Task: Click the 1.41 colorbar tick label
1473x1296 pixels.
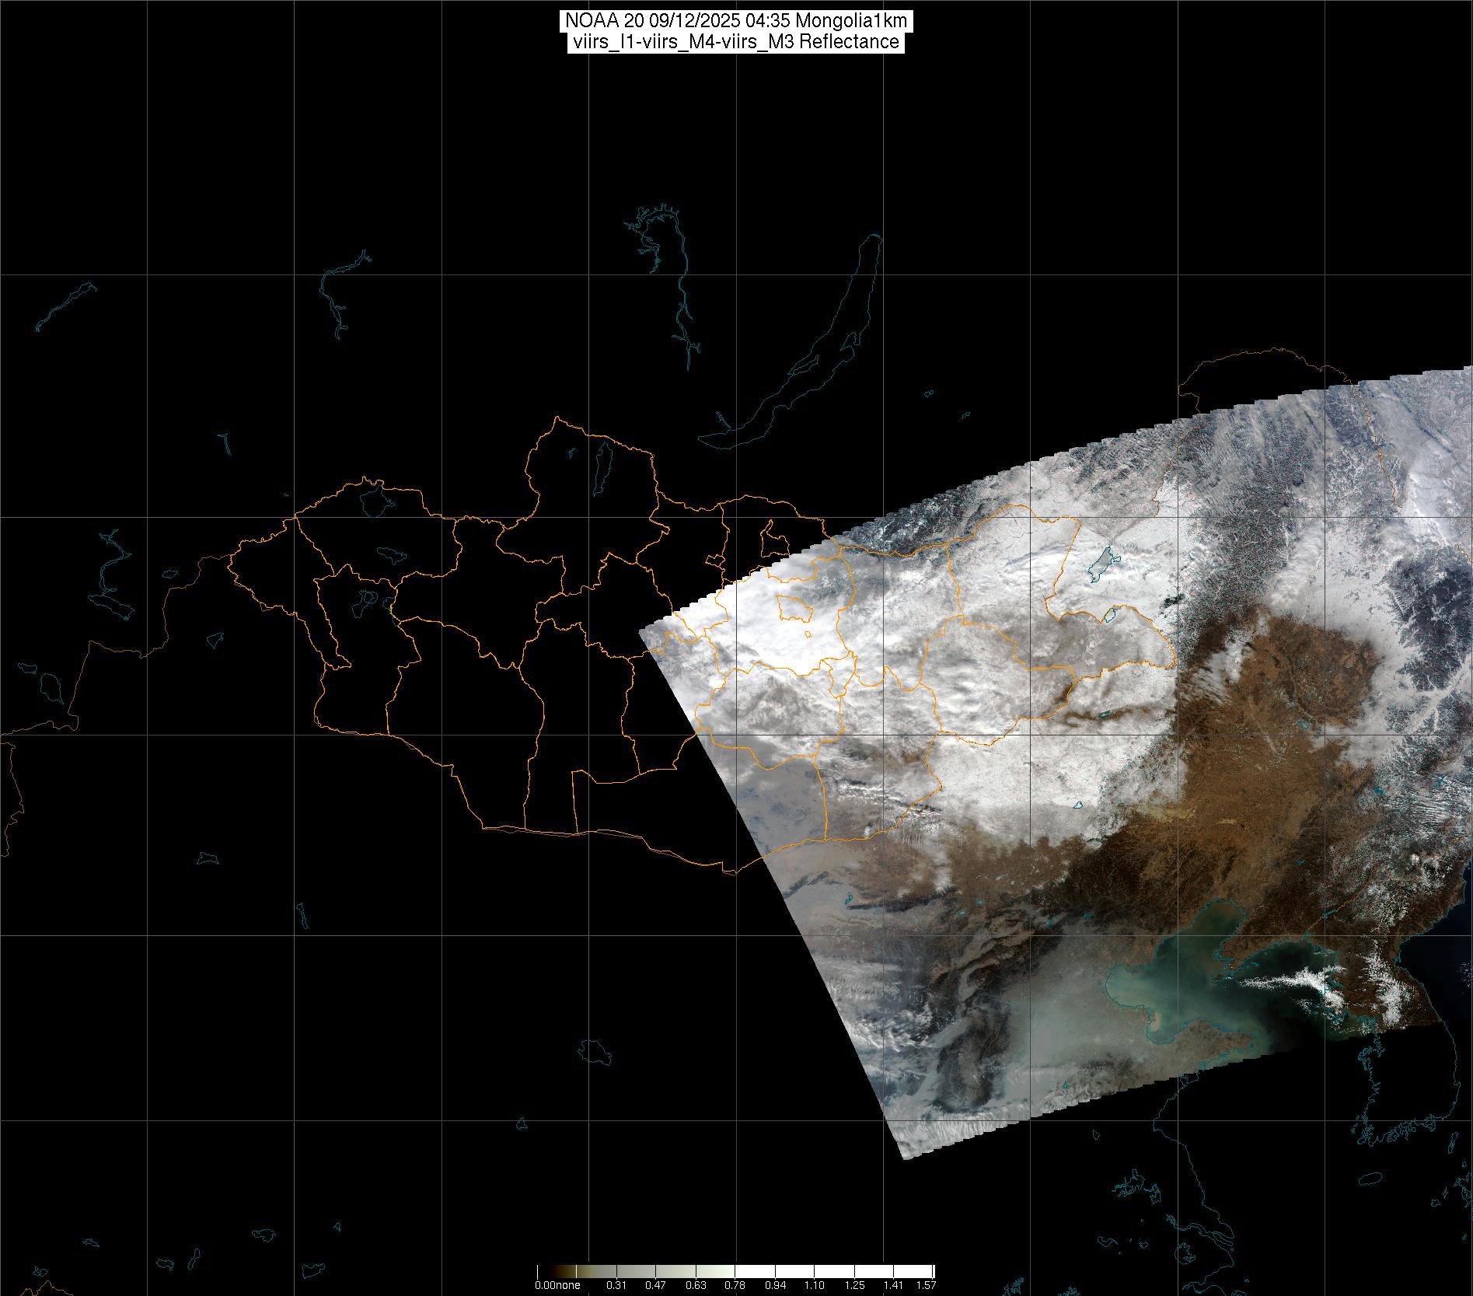Action: [893, 1285]
